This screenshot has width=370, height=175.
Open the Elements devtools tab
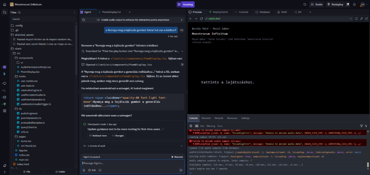pyautogui.click(x=206, y=118)
